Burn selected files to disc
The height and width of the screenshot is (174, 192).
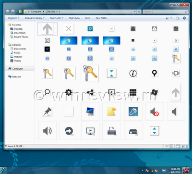coord(88,18)
